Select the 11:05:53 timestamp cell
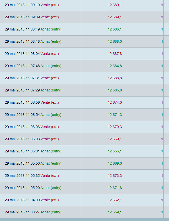The image size is (169, 221). click(x=22, y=163)
